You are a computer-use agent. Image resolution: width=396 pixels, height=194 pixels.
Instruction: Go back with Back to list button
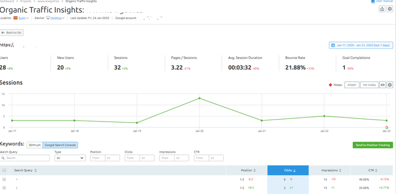click(12, 33)
